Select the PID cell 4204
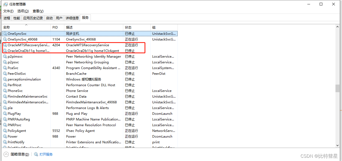Screen dimensions: 342x161 pyautogui.click(x=56, y=45)
